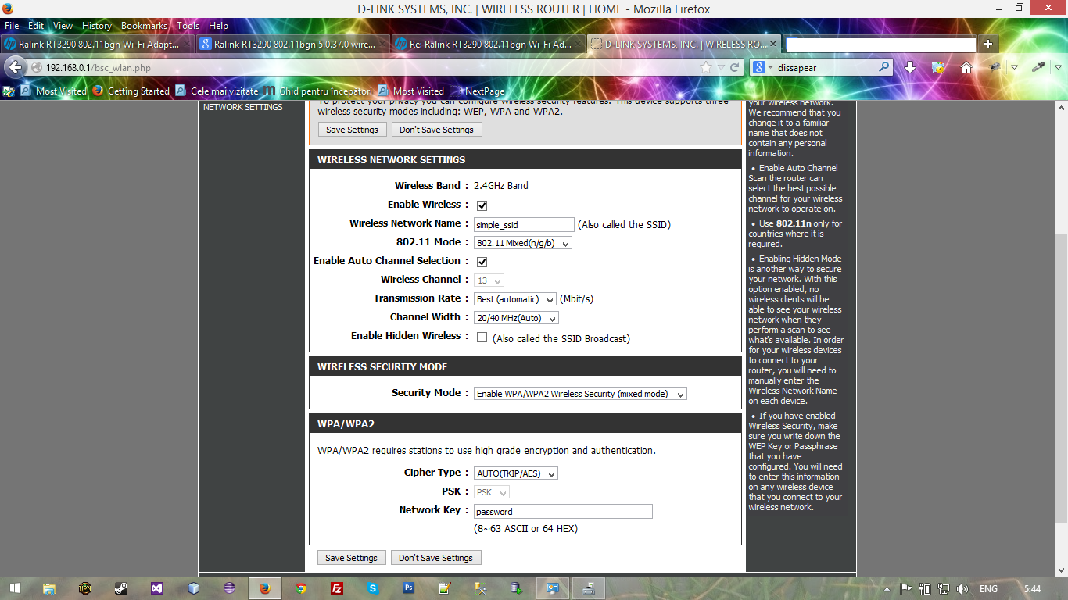
Task: Go to Firefox home page
Action: tap(966, 67)
